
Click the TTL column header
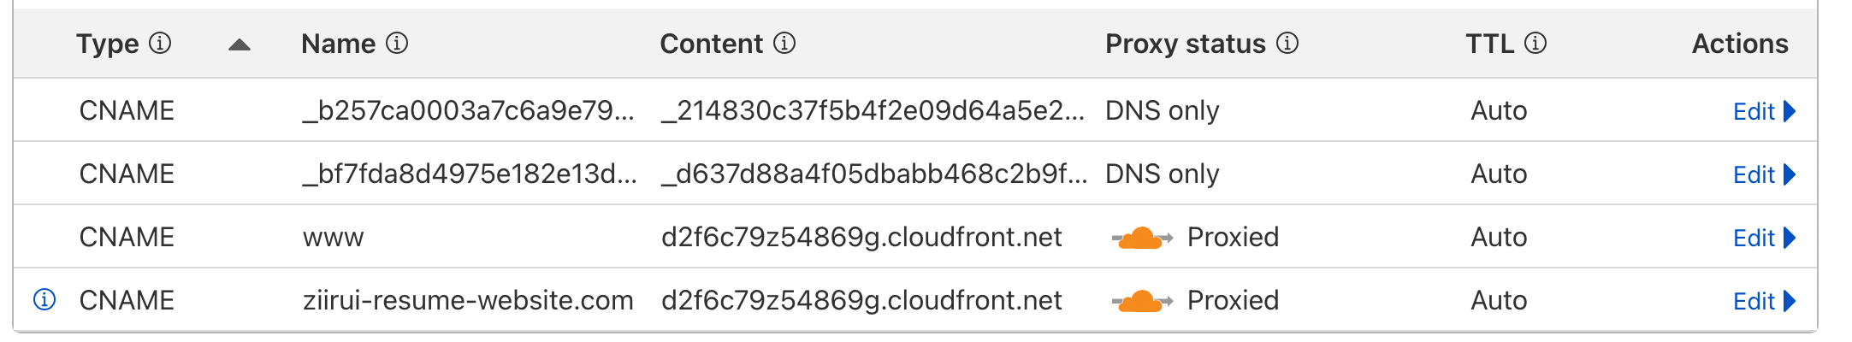(x=1489, y=44)
